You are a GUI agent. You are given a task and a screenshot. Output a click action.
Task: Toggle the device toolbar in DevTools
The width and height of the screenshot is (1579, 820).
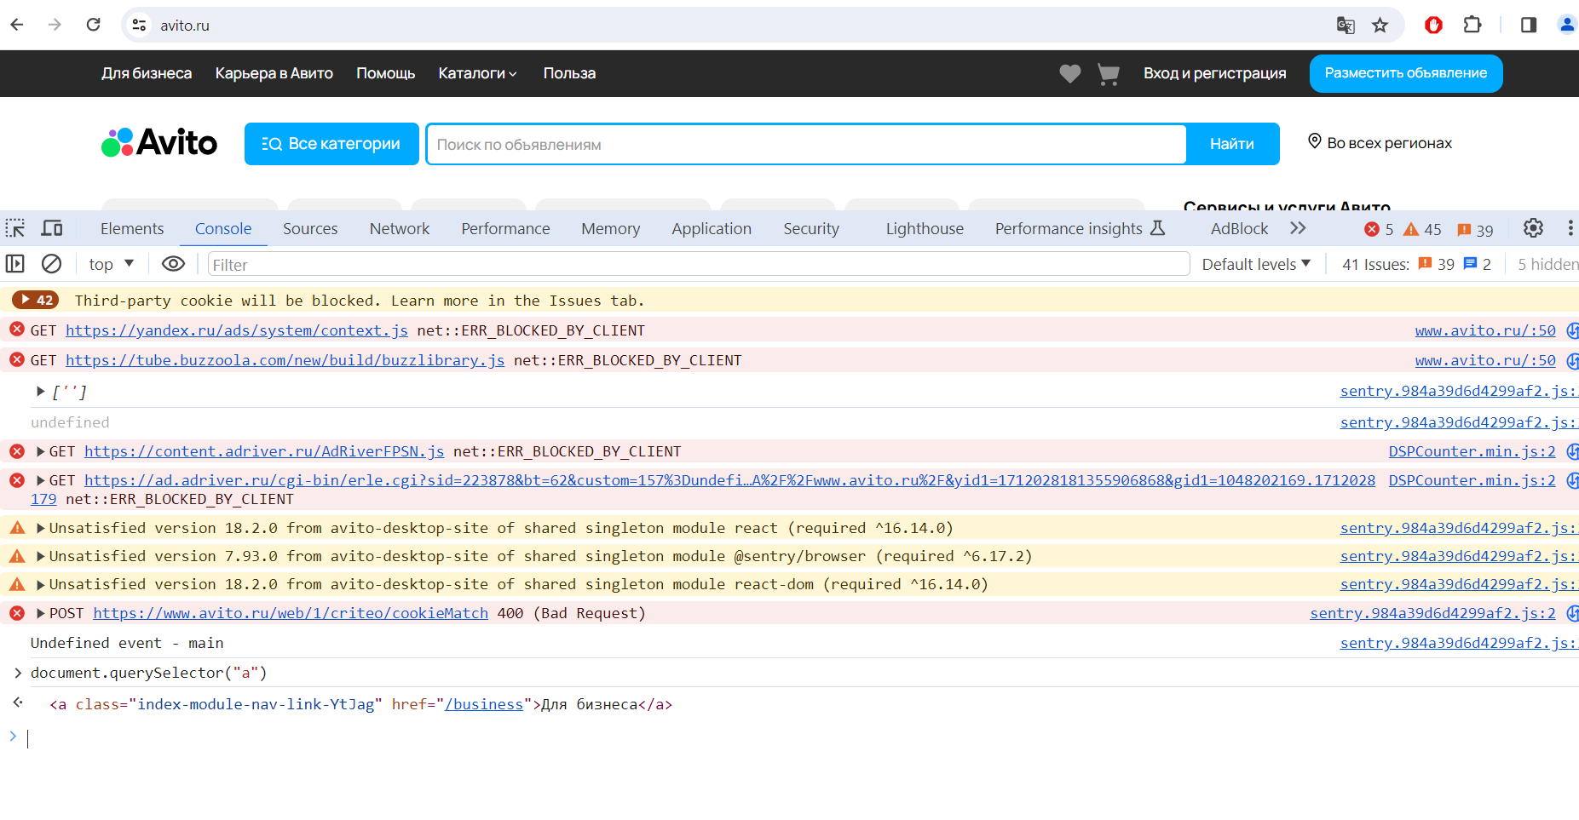pyautogui.click(x=52, y=228)
